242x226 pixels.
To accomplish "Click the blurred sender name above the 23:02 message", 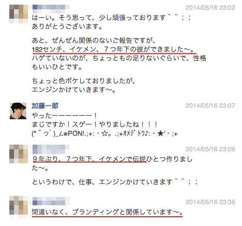I will (51, 9).
